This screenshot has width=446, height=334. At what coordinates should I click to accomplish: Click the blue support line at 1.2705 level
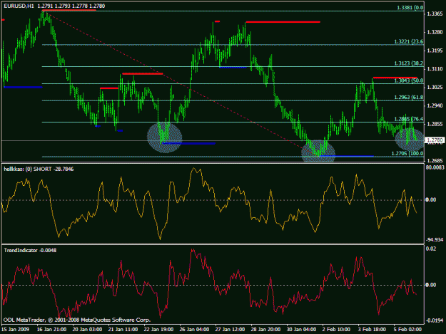[346, 156]
